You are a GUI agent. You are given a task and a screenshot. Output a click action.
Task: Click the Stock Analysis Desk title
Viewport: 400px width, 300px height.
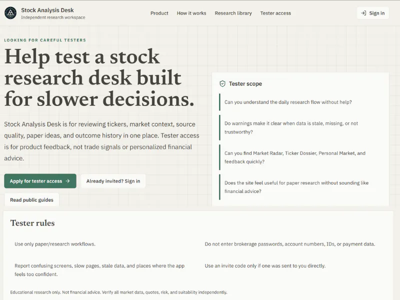(x=47, y=10)
